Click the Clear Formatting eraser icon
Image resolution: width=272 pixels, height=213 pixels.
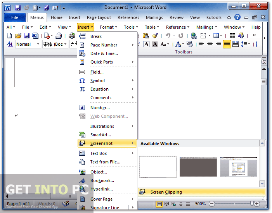click(190, 44)
